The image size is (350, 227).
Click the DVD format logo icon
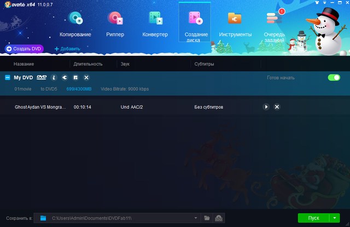click(42, 78)
